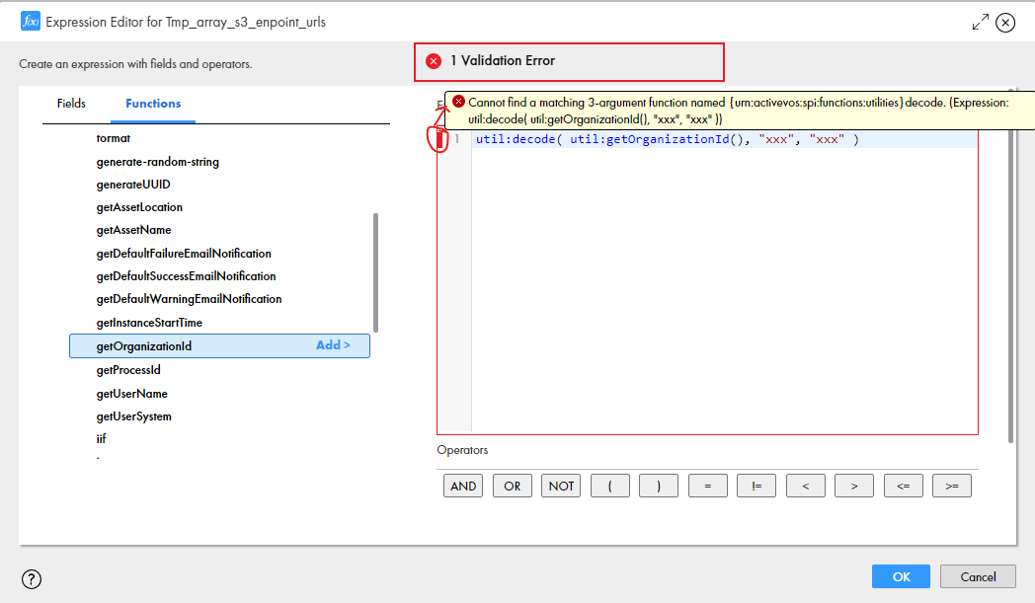Click the error icon in the tooltip
Image resolution: width=1035 pixels, height=603 pixels.
pyautogui.click(x=459, y=102)
